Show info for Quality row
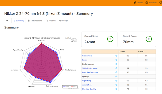 point(116,77)
